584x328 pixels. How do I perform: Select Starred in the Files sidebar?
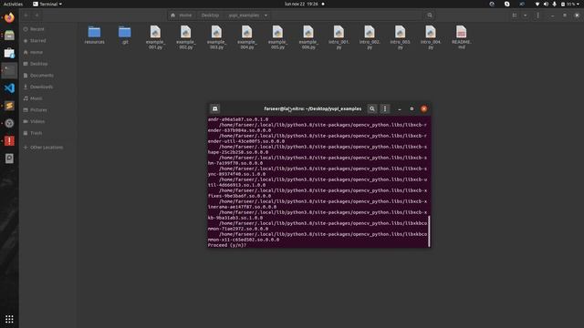coord(48,40)
